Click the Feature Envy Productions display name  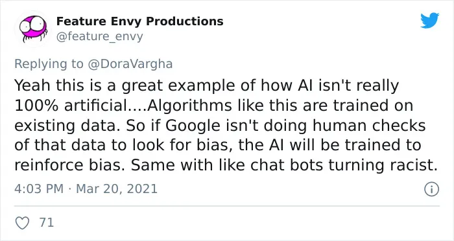[x=140, y=21]
